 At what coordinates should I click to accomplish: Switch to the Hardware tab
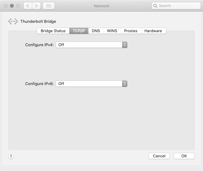[x=153, y=31]
